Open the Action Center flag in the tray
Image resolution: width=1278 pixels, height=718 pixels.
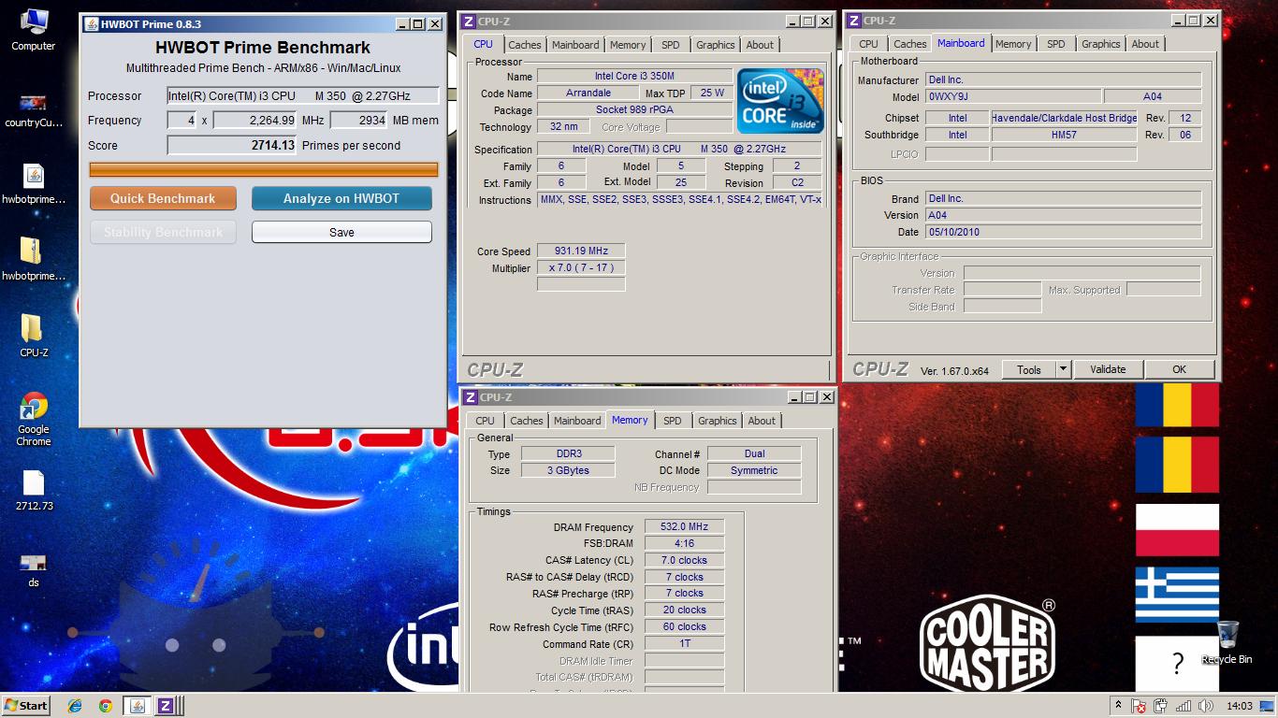pos(1139,706)
